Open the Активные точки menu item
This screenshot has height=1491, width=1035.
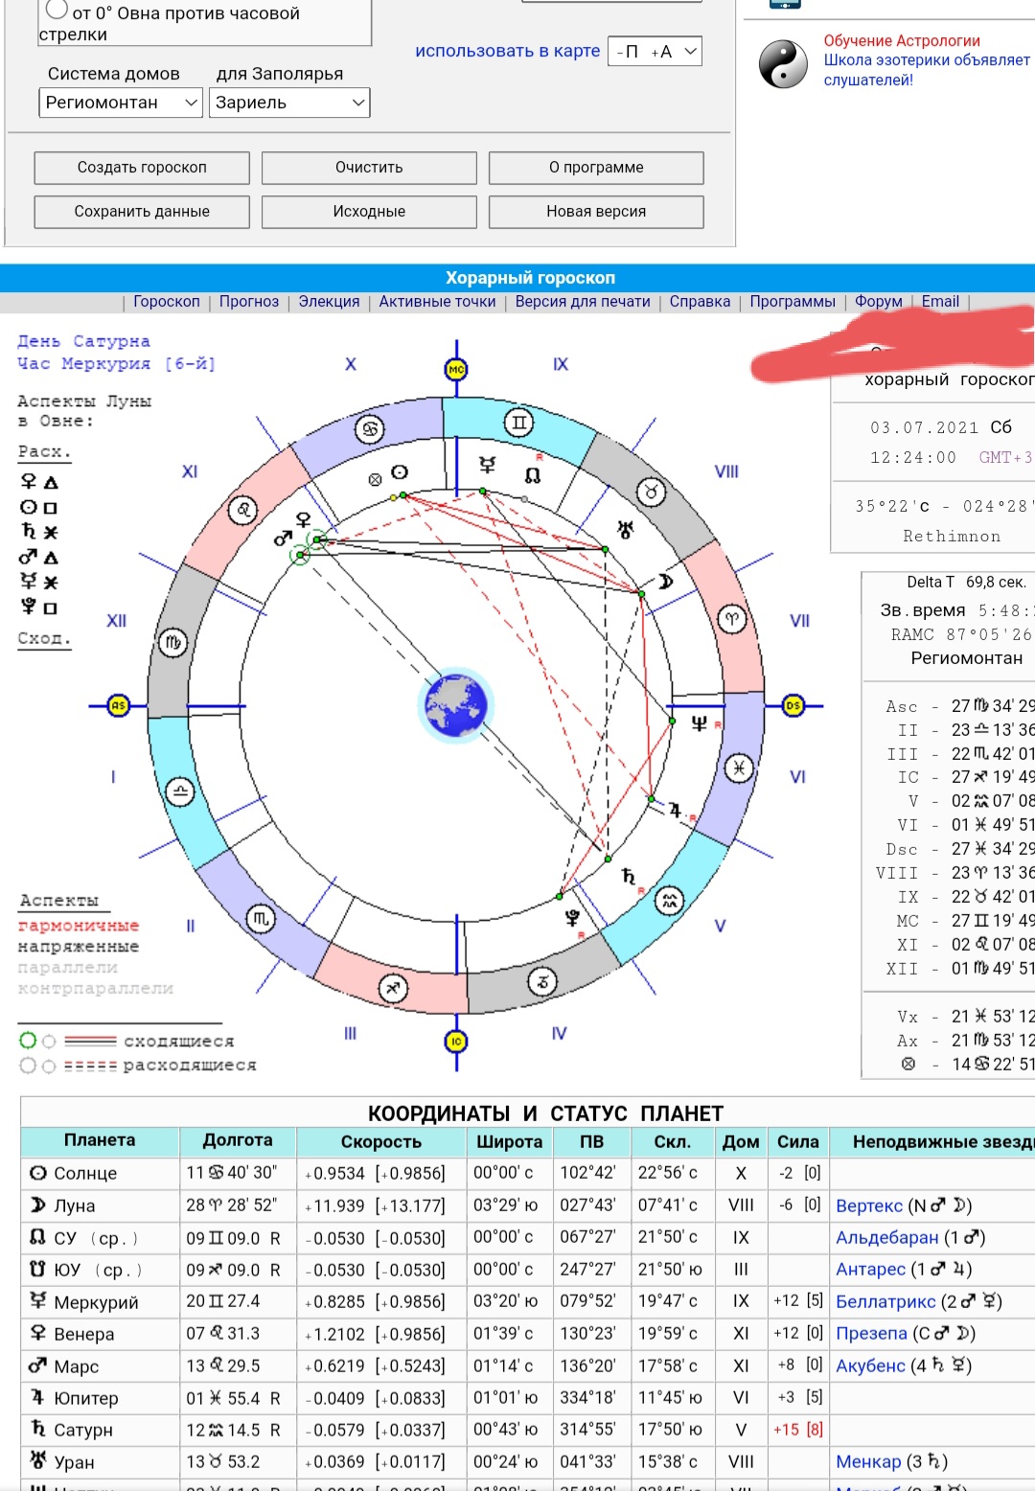[x=437, y=302]
